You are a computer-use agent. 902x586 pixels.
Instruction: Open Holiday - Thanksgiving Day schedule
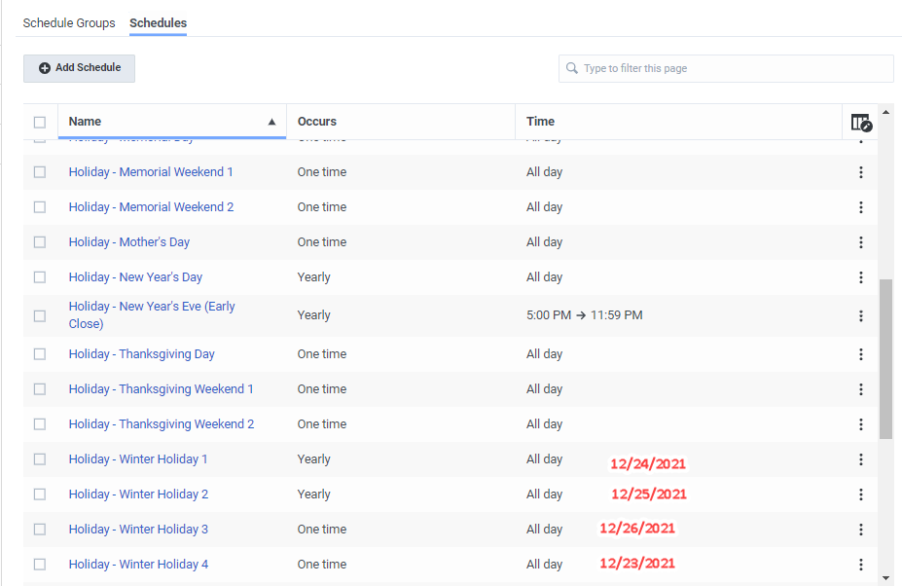[x=141, y=354]
